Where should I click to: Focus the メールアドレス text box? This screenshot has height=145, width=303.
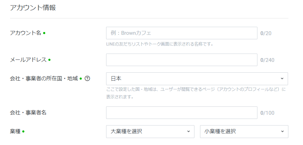click(x=181, y=60)
